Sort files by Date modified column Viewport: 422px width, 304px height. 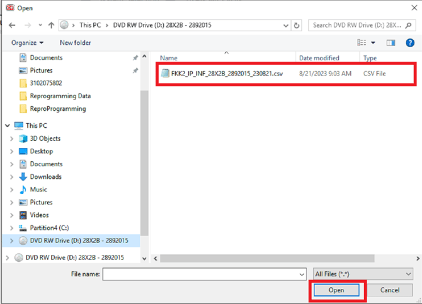319,58
